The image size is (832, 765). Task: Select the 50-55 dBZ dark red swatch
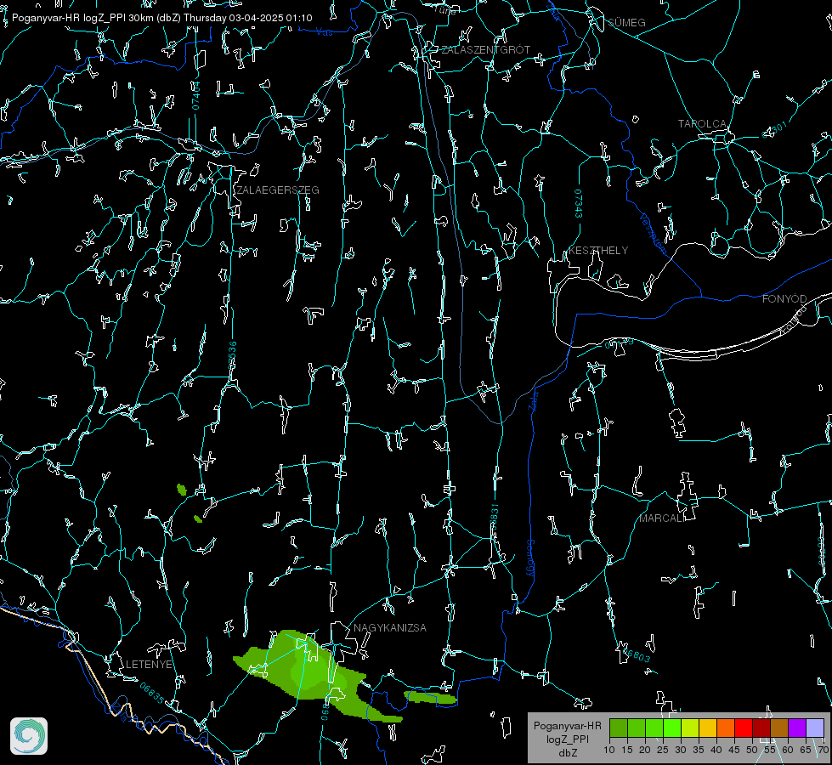click(x=761, y=728)
